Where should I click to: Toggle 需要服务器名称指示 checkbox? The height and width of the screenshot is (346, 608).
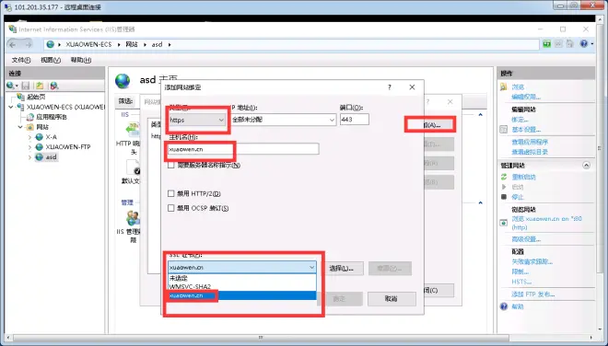(171, 165)
